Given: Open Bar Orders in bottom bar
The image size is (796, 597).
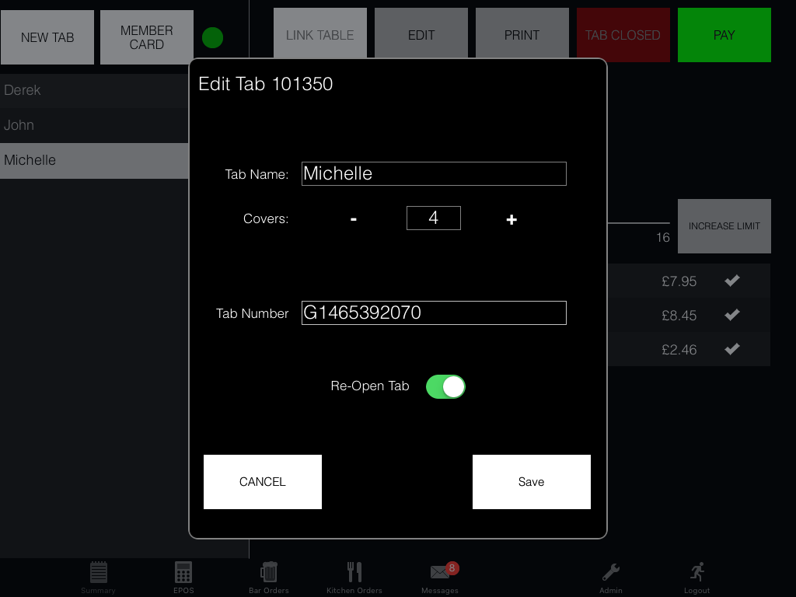Looking at the screenshot, I should click(269, 573).
